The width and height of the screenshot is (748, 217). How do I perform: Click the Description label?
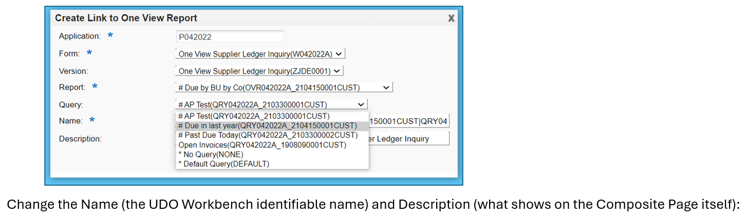tap(80, 139)
